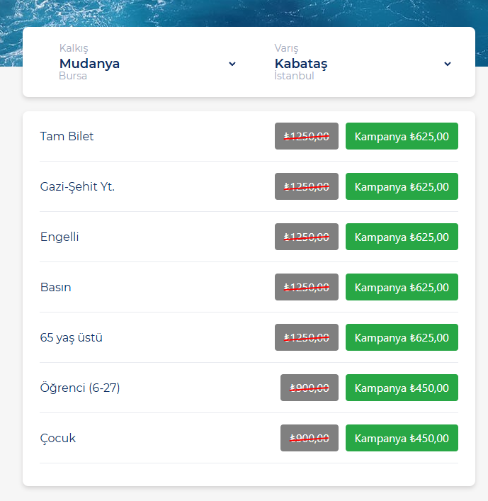This screenshot has height=501, width=488.
Task: Click struck-through ₺900,00 price for Öğrenci
Action: (x=310, y=388)
